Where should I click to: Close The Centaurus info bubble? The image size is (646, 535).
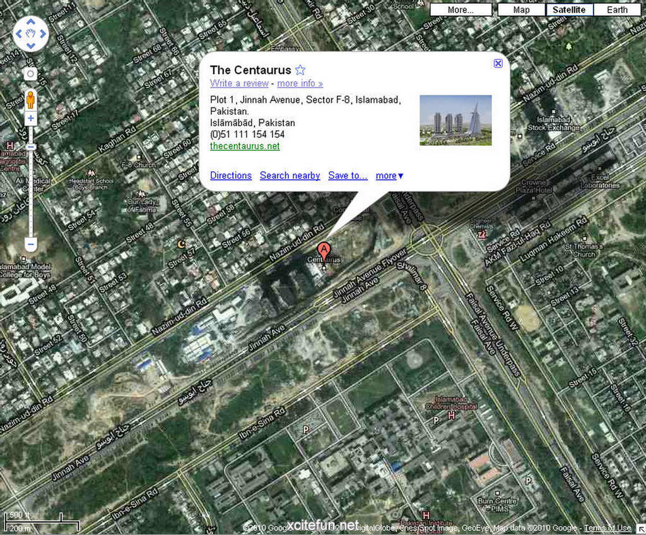498,63
